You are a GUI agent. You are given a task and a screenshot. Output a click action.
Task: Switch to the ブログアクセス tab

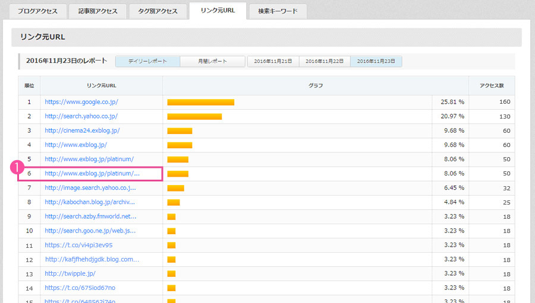point(37,11)
